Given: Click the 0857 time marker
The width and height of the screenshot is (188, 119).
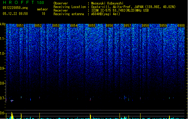Looking at the screenshot, I should pyautogui.click(x=127, y=26).
